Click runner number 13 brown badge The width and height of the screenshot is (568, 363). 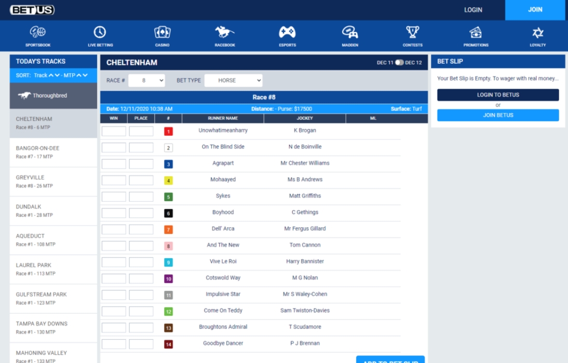point(168,328)
